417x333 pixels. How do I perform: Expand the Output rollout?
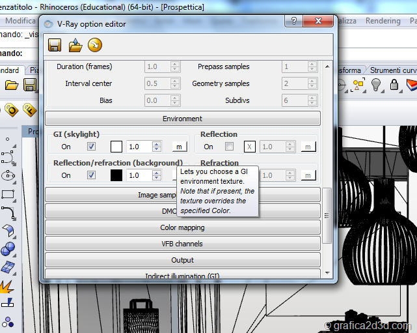pos(183,260)
